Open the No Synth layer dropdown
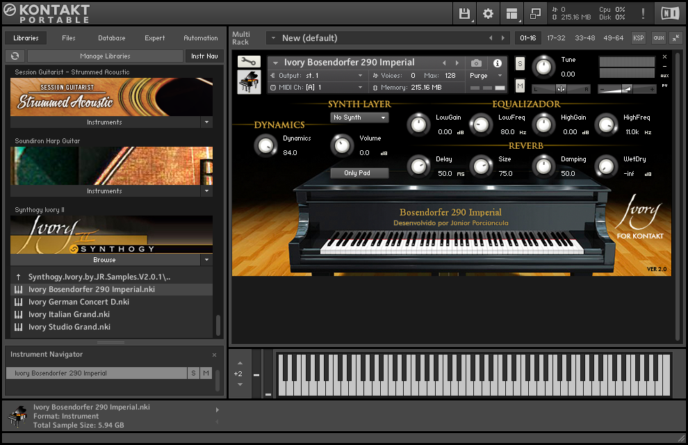This screenshot has width=688, height=445. coord(359,118)
